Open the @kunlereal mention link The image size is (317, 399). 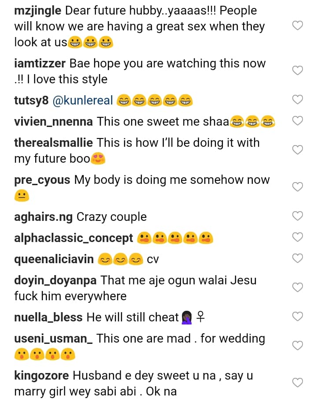coord(83,101)
